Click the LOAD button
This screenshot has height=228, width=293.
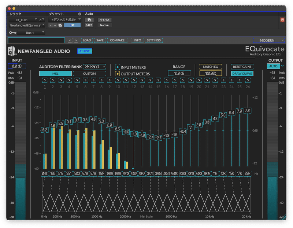click(x=87, y=40)
